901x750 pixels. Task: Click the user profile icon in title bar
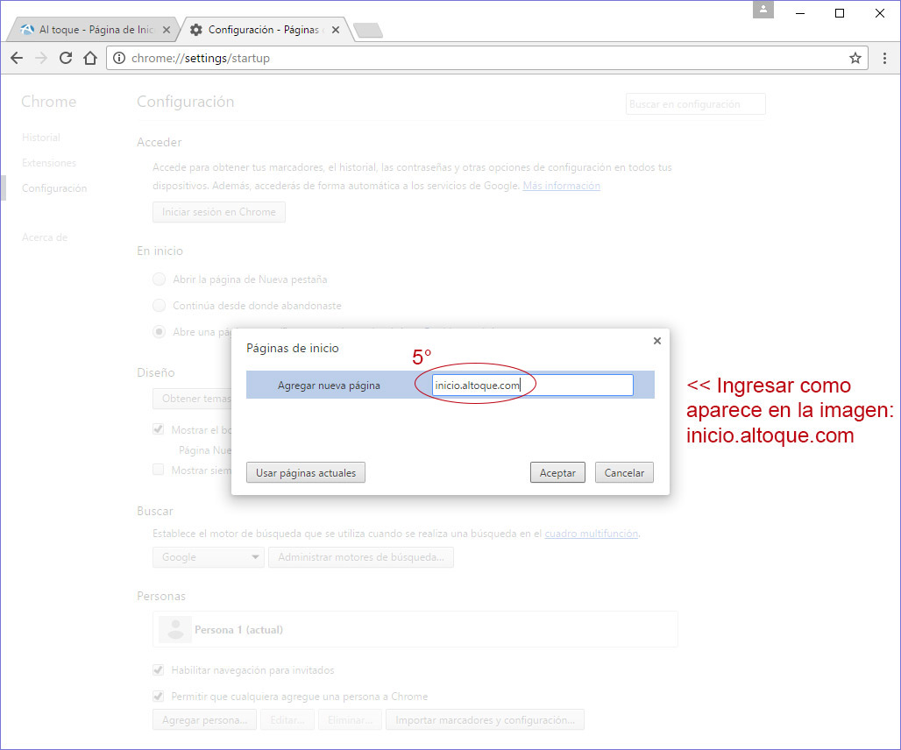pyautogui.click(x=763, y=9)
